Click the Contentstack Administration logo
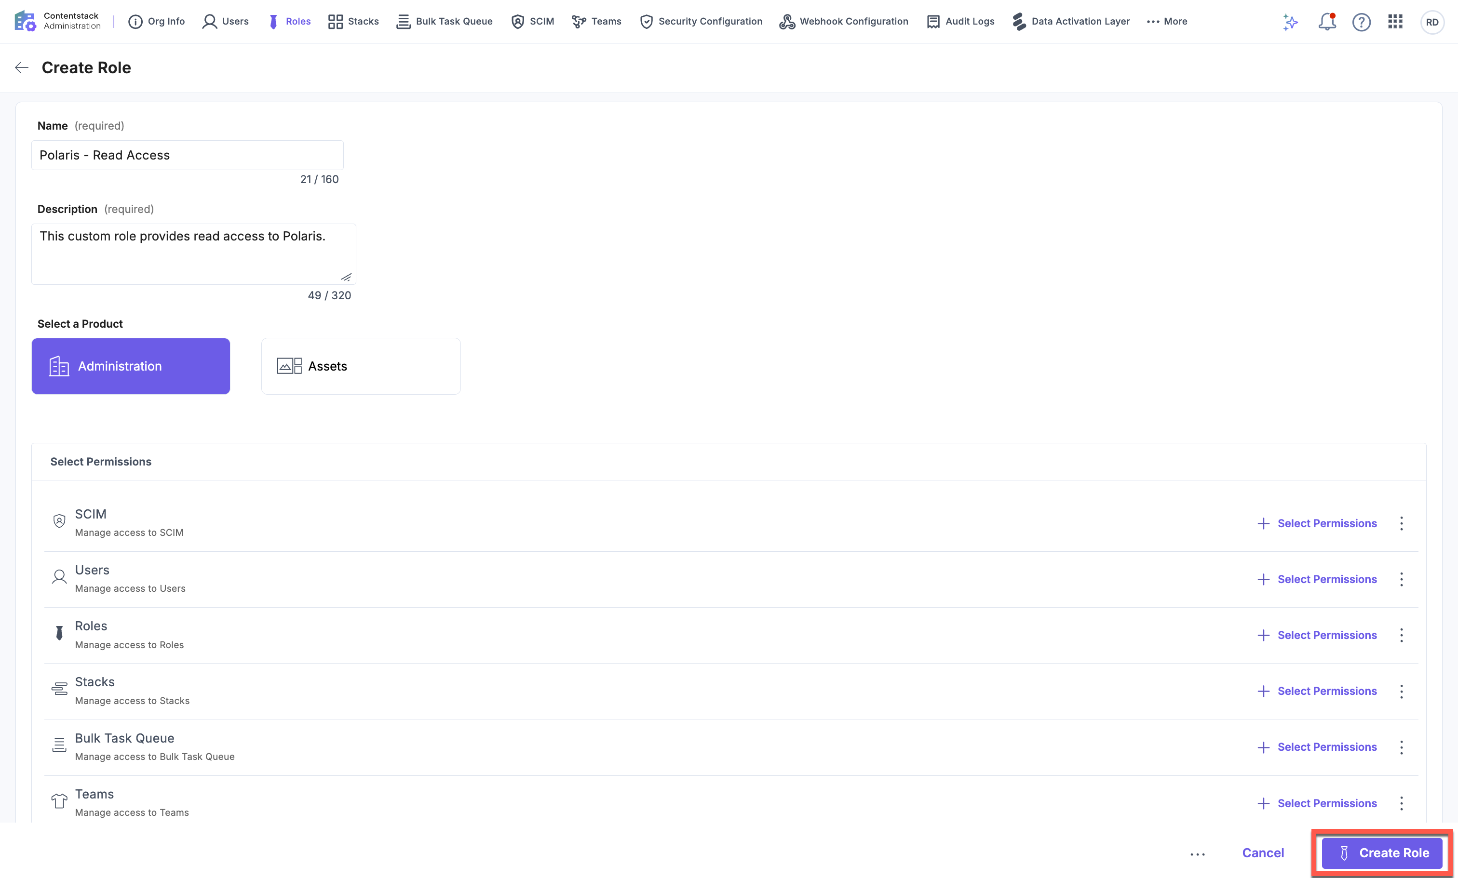This screenshot has height=878, width=1458. tap(57, 21)
